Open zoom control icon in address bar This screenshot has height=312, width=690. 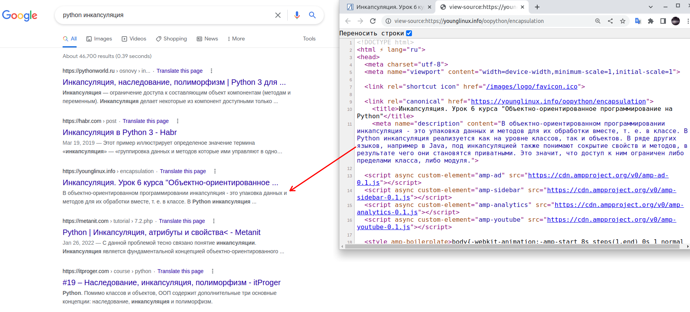(598, 21)
